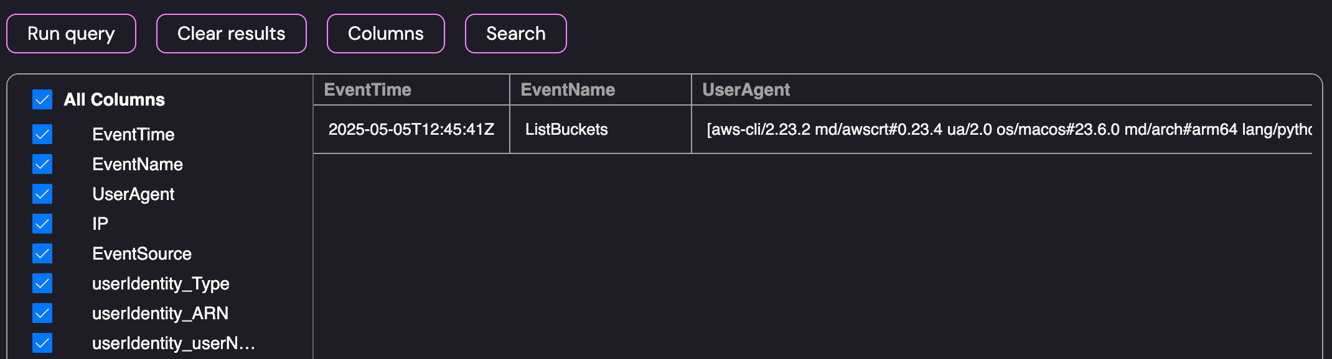Click the EventSource label in column list

142,253
